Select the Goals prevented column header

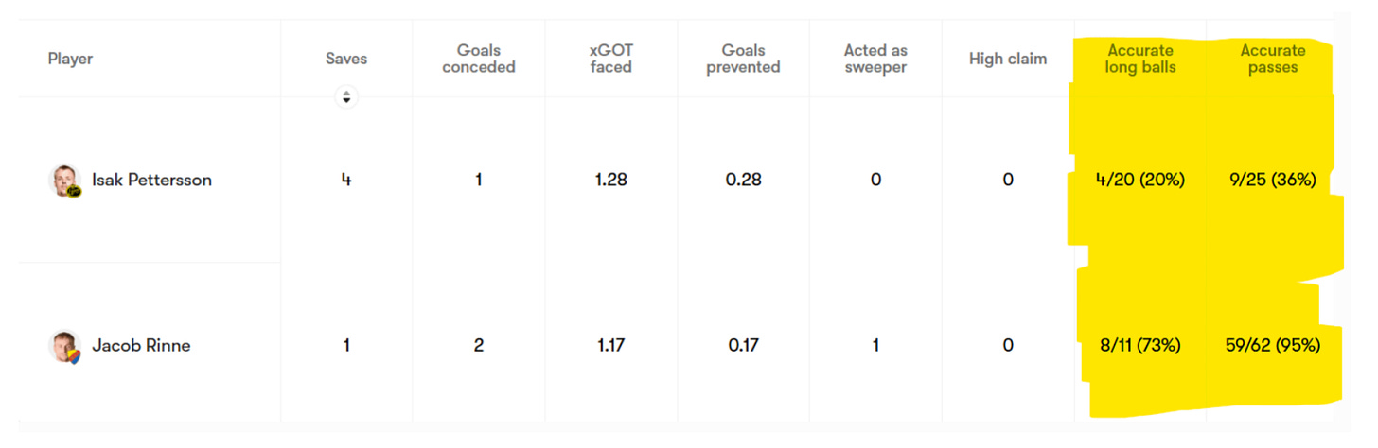(x=744, y=59)
